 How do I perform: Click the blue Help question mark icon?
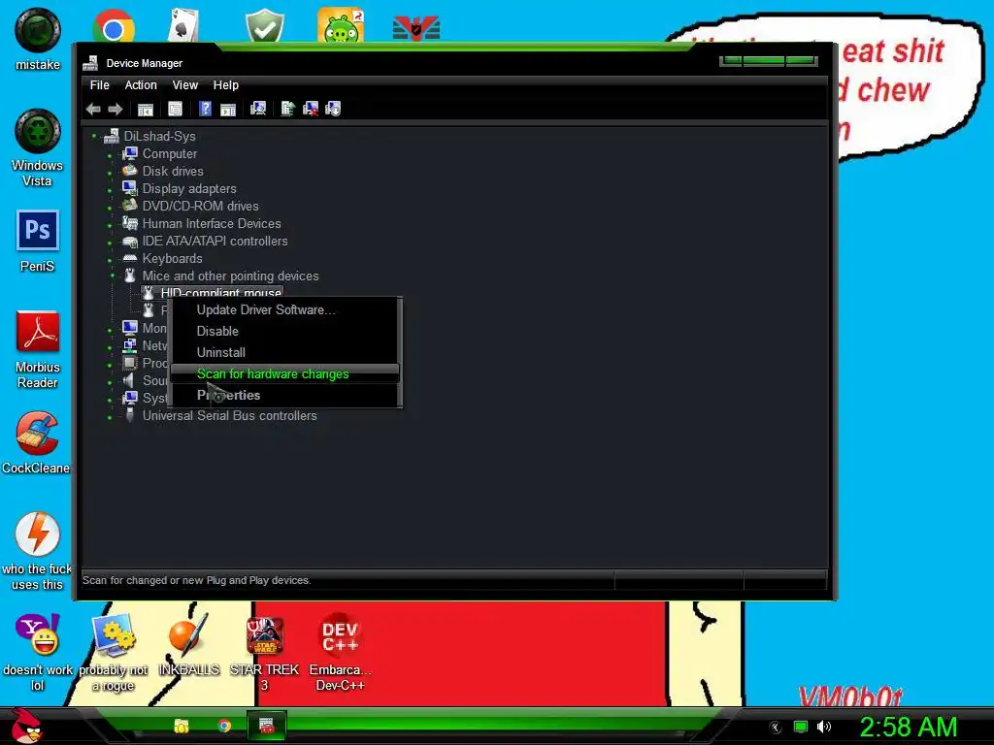[205, 109]
